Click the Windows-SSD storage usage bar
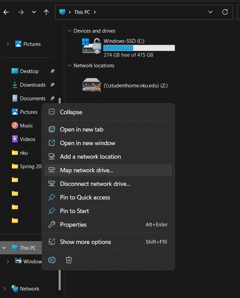Image resolution: width=240 pixels, height=298 pixels. tap(139, 48)
